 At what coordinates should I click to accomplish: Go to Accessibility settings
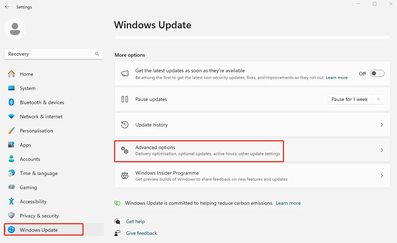click(x=54, y=201)
